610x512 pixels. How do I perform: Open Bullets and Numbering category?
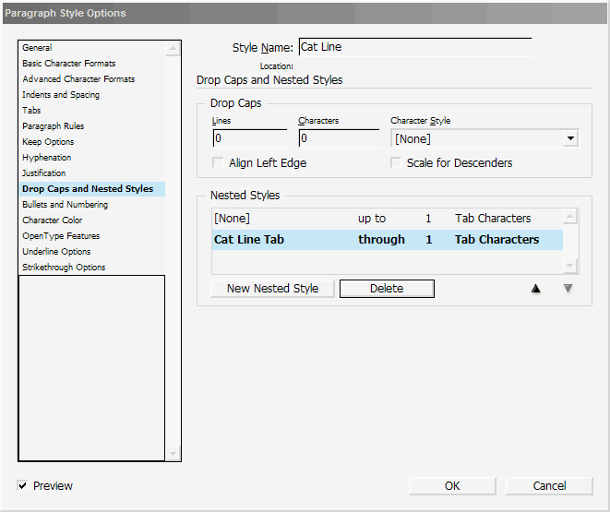pos(66,205)
